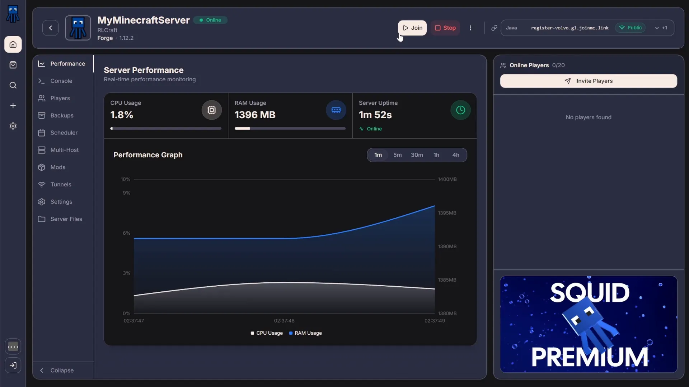The image size is (689, 387).
Task: Open server Settings in sidebar
Action: click(63, 202)
